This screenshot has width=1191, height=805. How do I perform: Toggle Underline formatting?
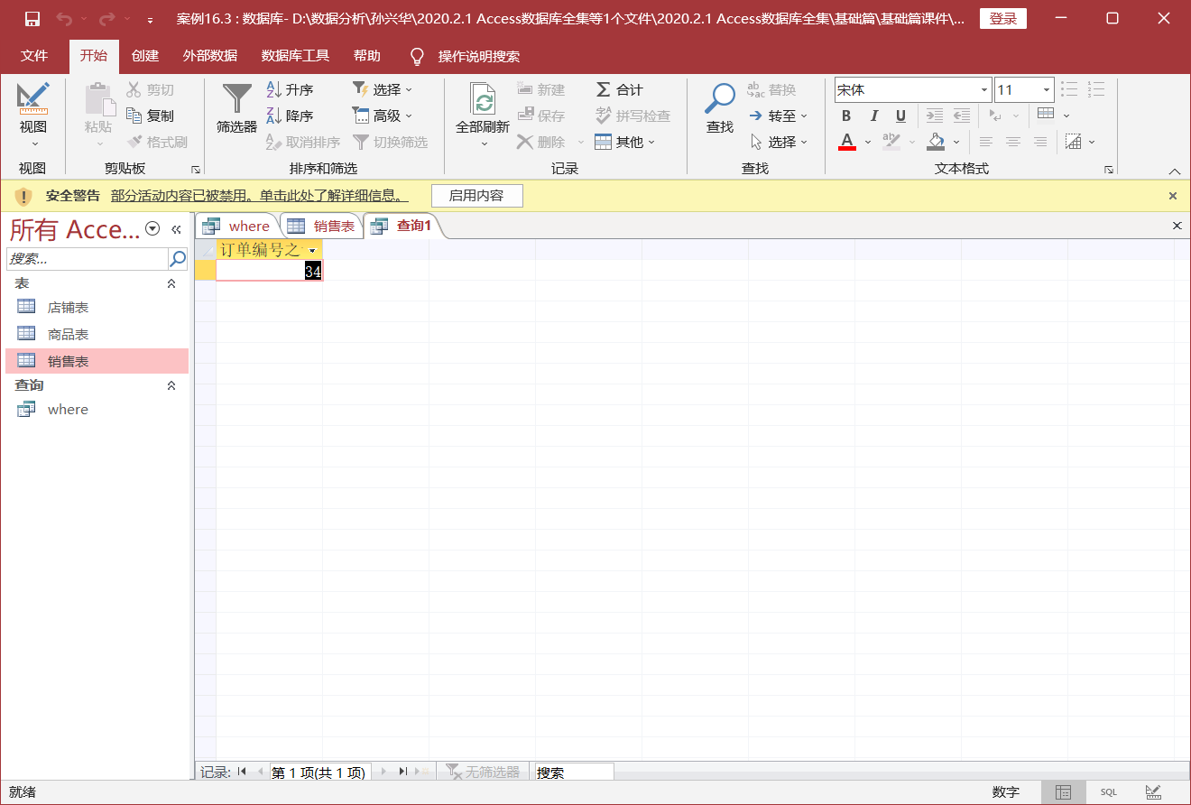(x=900, y=116)
